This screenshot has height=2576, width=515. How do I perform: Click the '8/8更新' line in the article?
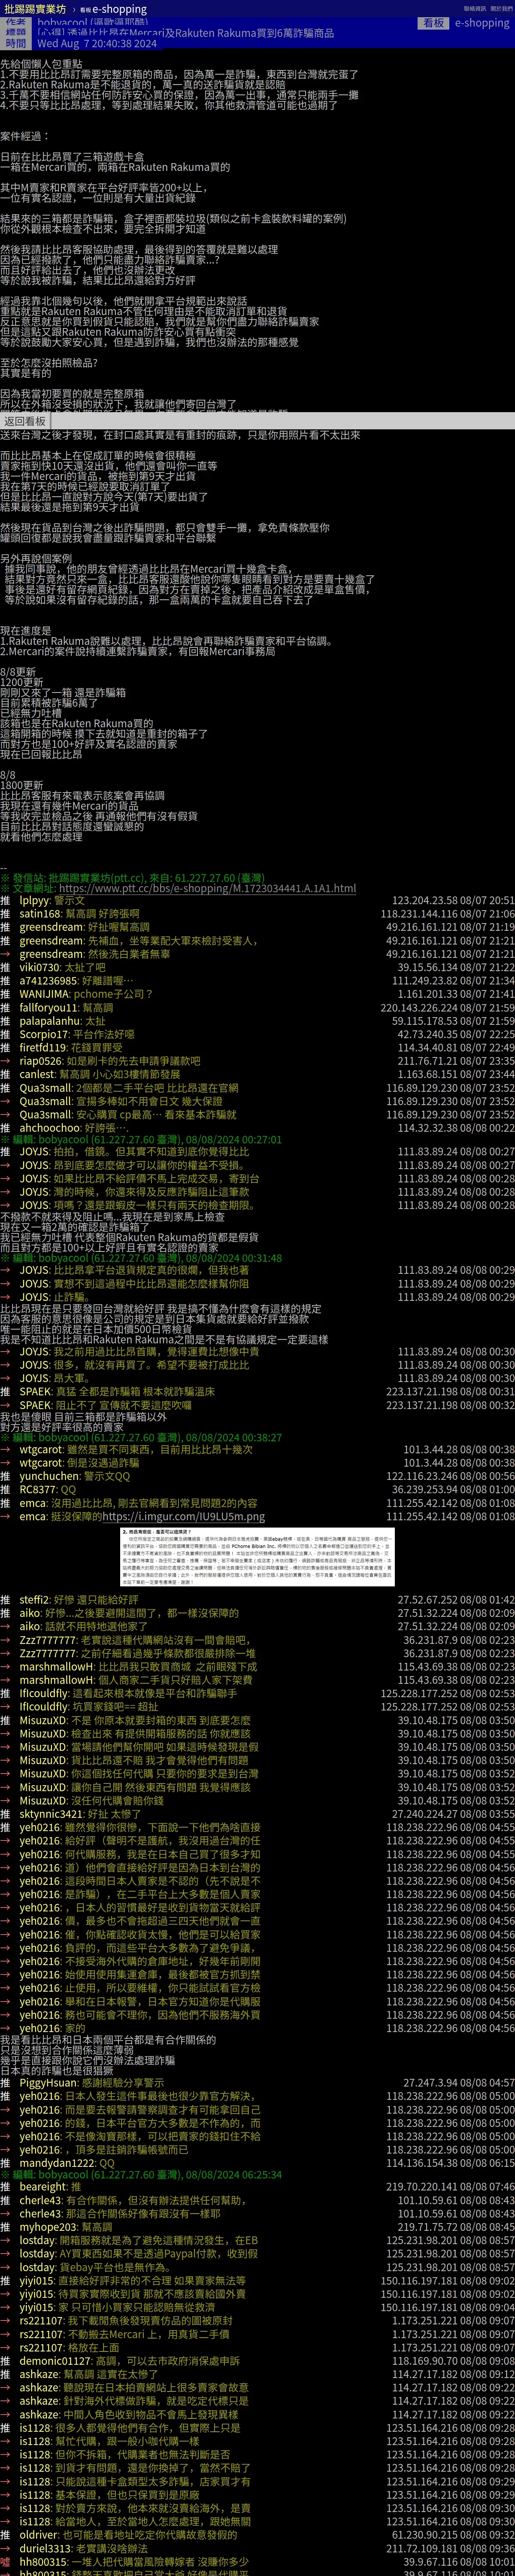pyautogui.click(x=18, y=672)
